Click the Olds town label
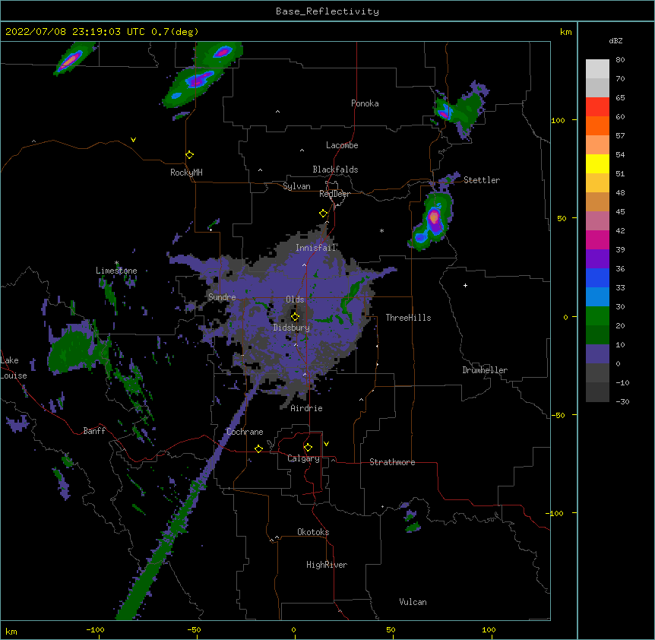Screen dimensions: 655x640 [295, 299]
